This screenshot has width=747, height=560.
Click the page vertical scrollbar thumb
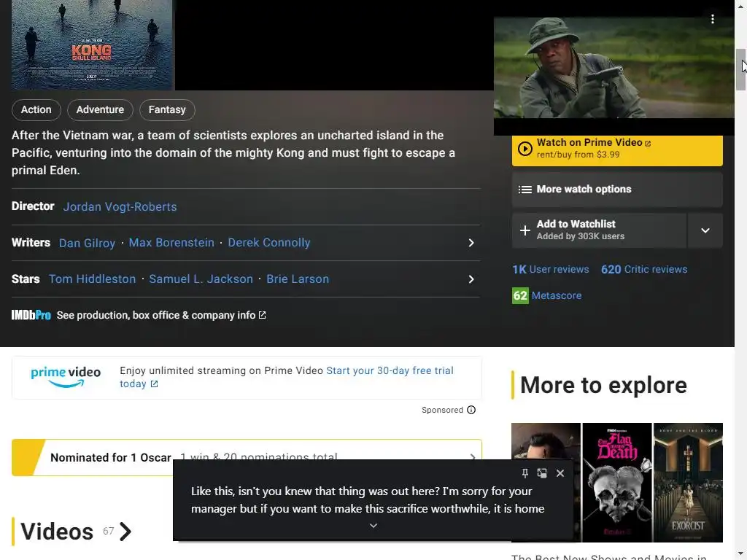point(741,69)
